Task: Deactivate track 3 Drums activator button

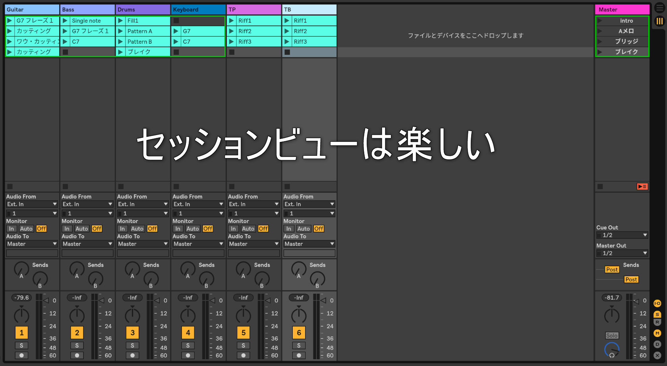Action: click(132, 333)
